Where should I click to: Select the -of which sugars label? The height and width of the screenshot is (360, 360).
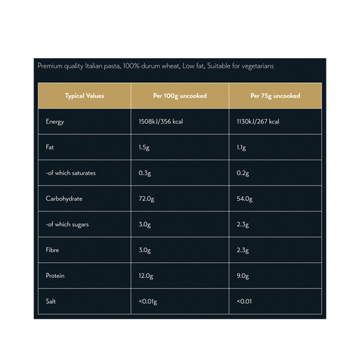(x=66, y=224)
